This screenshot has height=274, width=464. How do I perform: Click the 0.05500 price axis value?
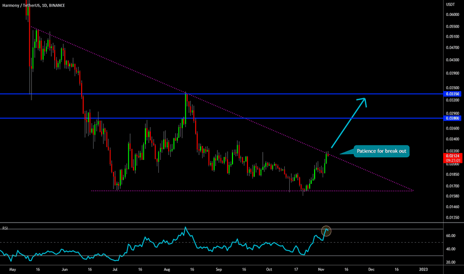pyautogui.click(x=453, y=26)
